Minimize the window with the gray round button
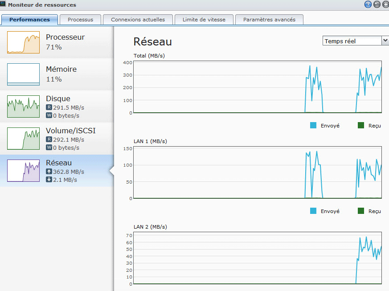 (377, 4)
